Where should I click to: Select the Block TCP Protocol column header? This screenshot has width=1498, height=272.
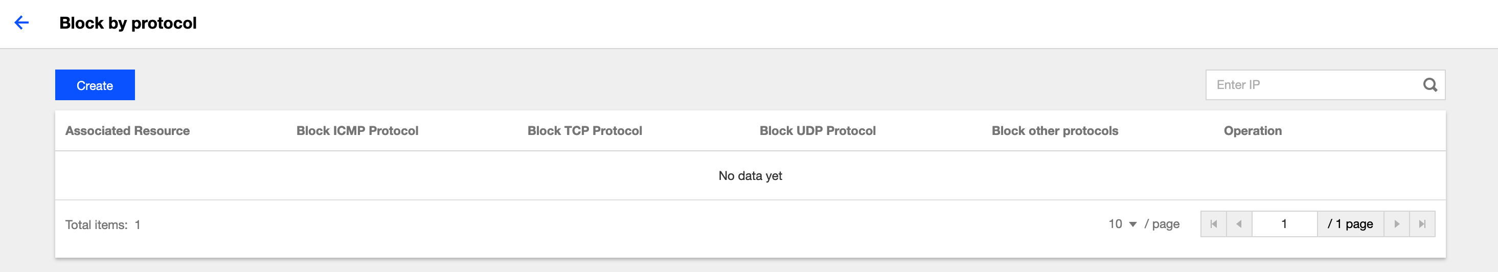click(584, 131)
